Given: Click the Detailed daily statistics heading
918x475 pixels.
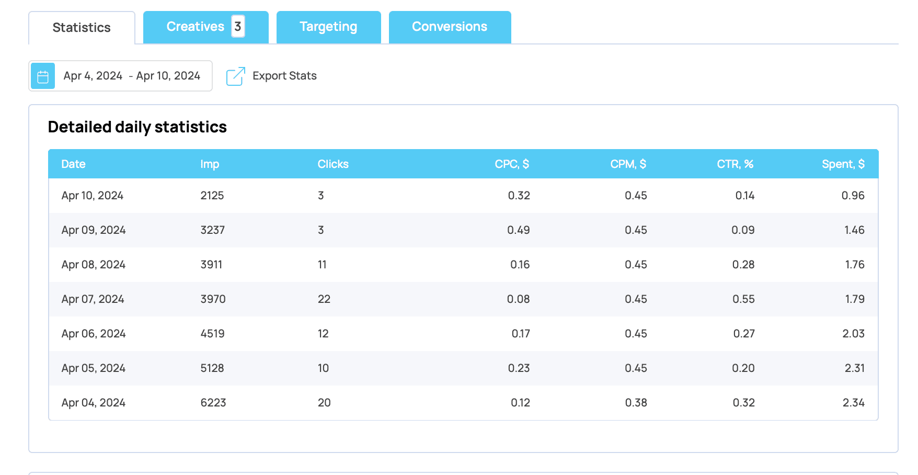Looking at the screenshot, I should 137,127.
